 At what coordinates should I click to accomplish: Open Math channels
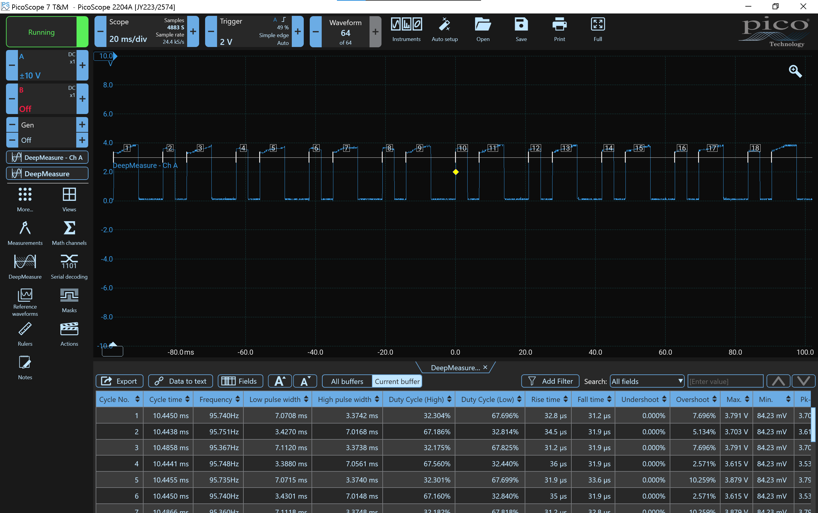pos(69,233)
